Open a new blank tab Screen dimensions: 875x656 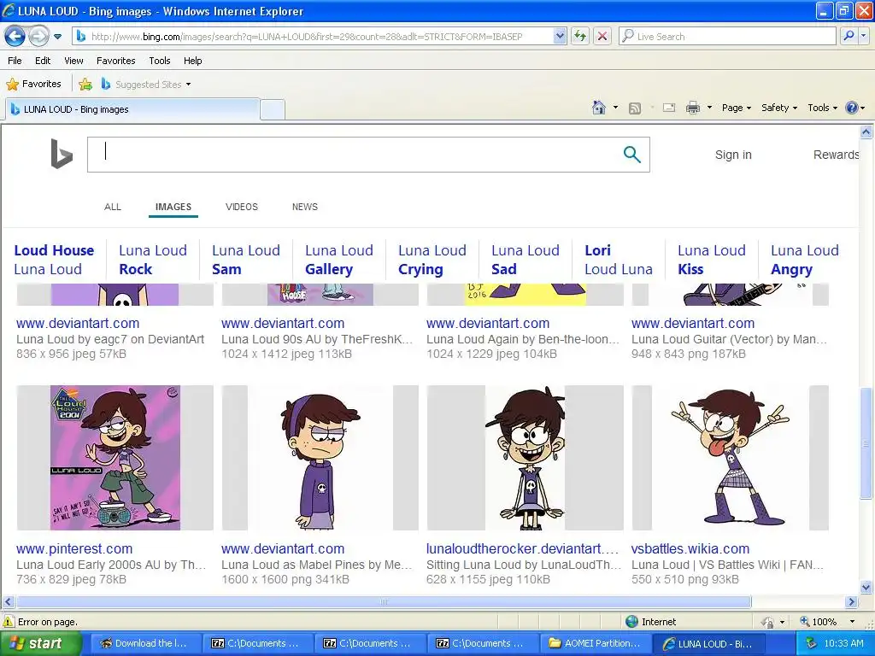(x=273, y=110)
